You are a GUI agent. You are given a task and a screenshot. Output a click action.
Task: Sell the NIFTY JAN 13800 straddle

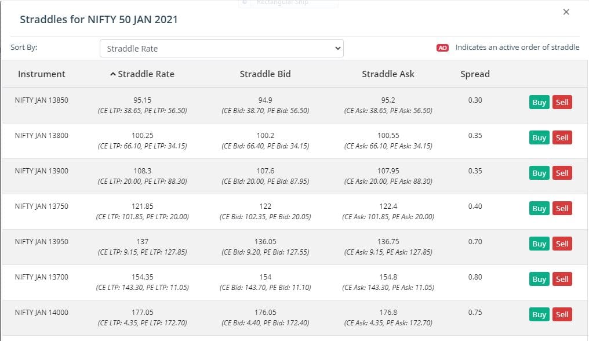(562, 137)
